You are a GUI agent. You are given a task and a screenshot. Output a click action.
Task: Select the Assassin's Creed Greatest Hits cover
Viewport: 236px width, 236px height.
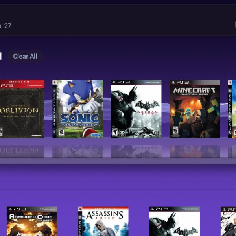tap(103, 221)
